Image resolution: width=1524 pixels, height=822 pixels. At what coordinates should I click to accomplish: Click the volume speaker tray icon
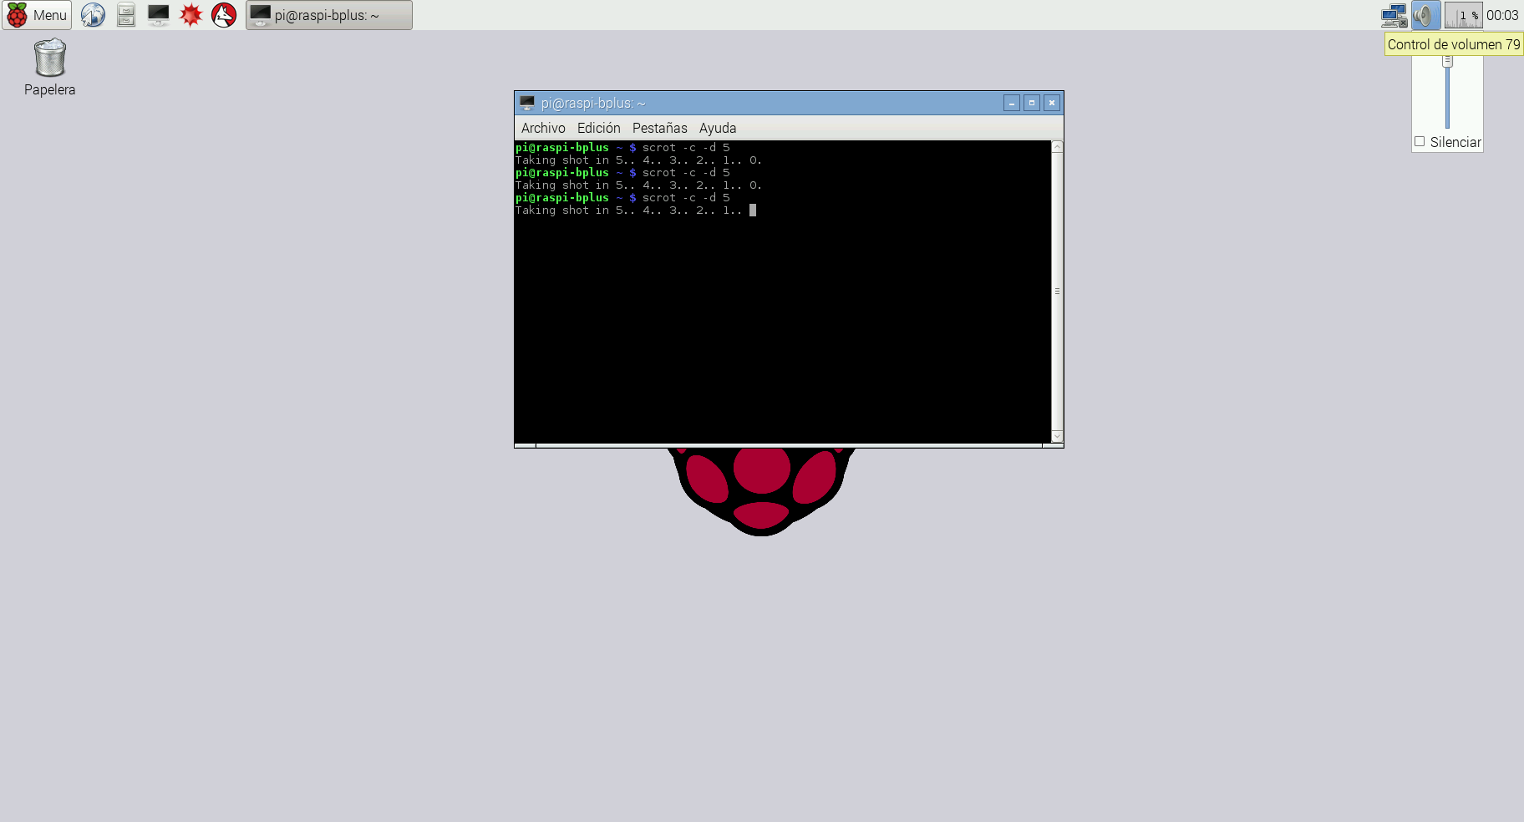(x=1425, y=15)
